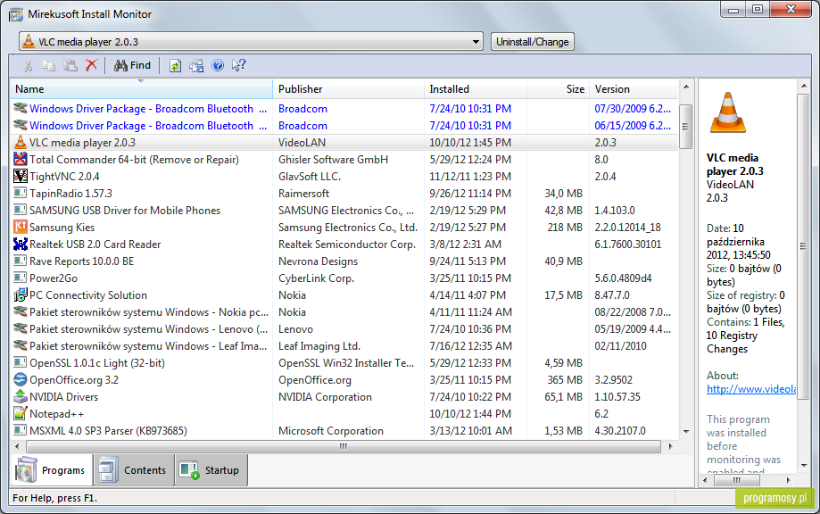Click the details pane horizontal scroll-right arrow
The width and height of the screenshot is (820, 514).
(x=789, y=480)
